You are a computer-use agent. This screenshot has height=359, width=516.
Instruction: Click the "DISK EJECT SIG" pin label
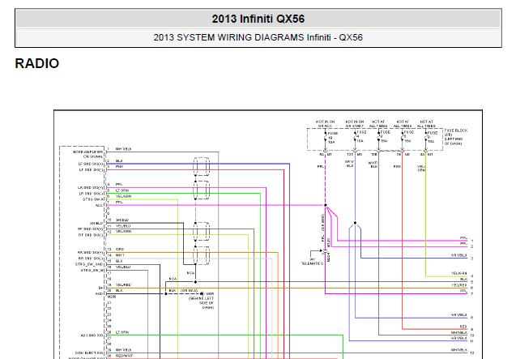click(x=89, y=353)
